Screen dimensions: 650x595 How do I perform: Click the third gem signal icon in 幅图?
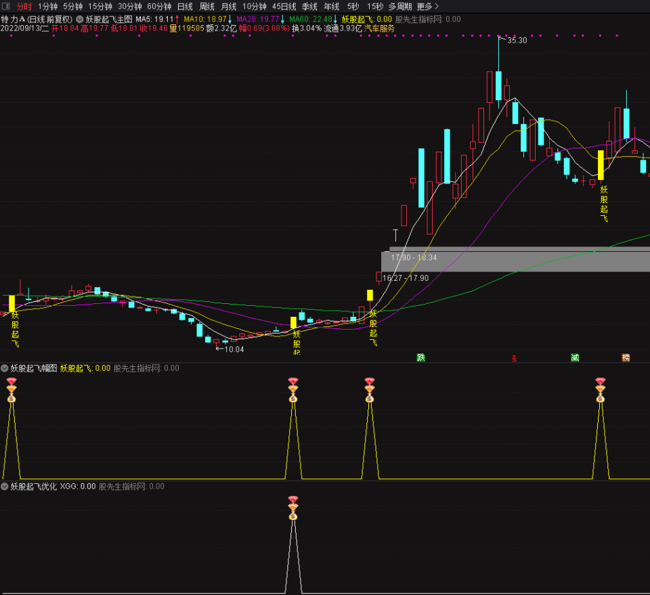click(x=370, y=390)
